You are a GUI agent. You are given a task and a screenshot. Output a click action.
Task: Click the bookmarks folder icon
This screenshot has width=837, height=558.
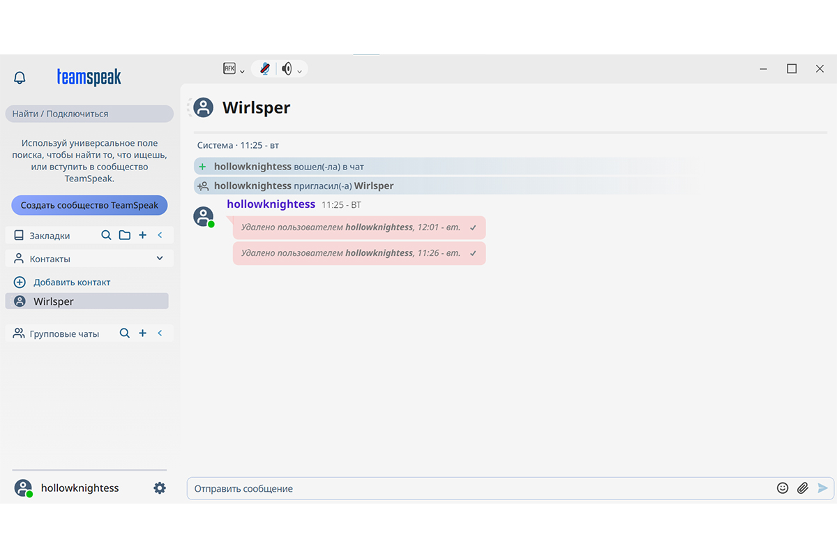(124, 235)
